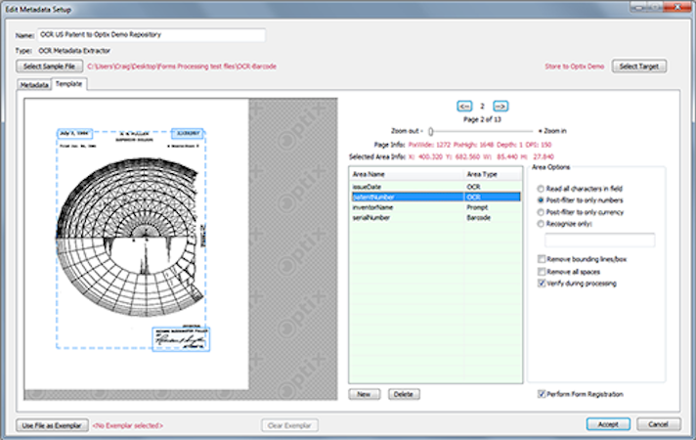Toggle 'Perform Form Registration' checkbox
Screen dimensions: 696x440
(542, 394)
